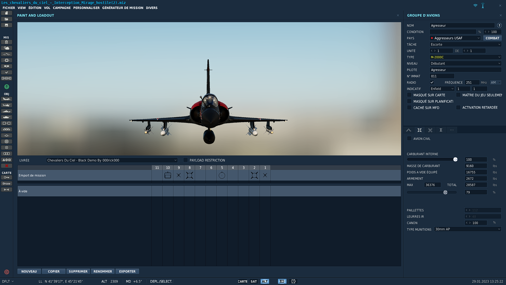Expand the Livrée livery dropdown
506x285 pixels.
tap(175, 160)
